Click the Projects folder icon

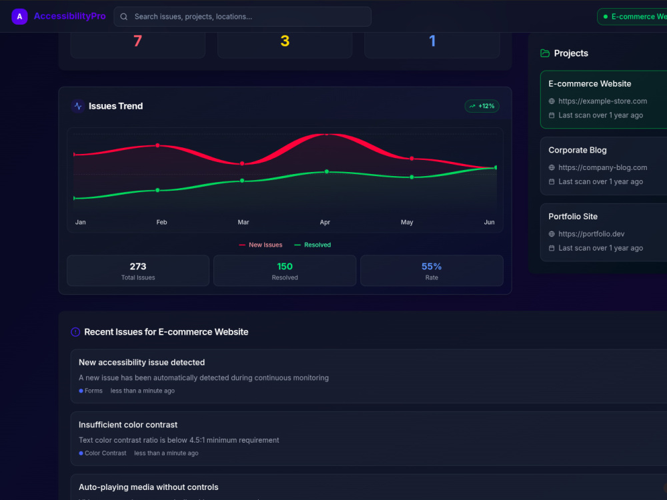pos(545,53)
